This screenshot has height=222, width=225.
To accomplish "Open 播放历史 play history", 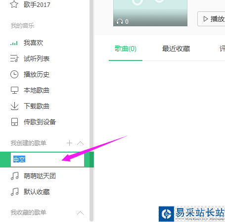I will point(37,74).
